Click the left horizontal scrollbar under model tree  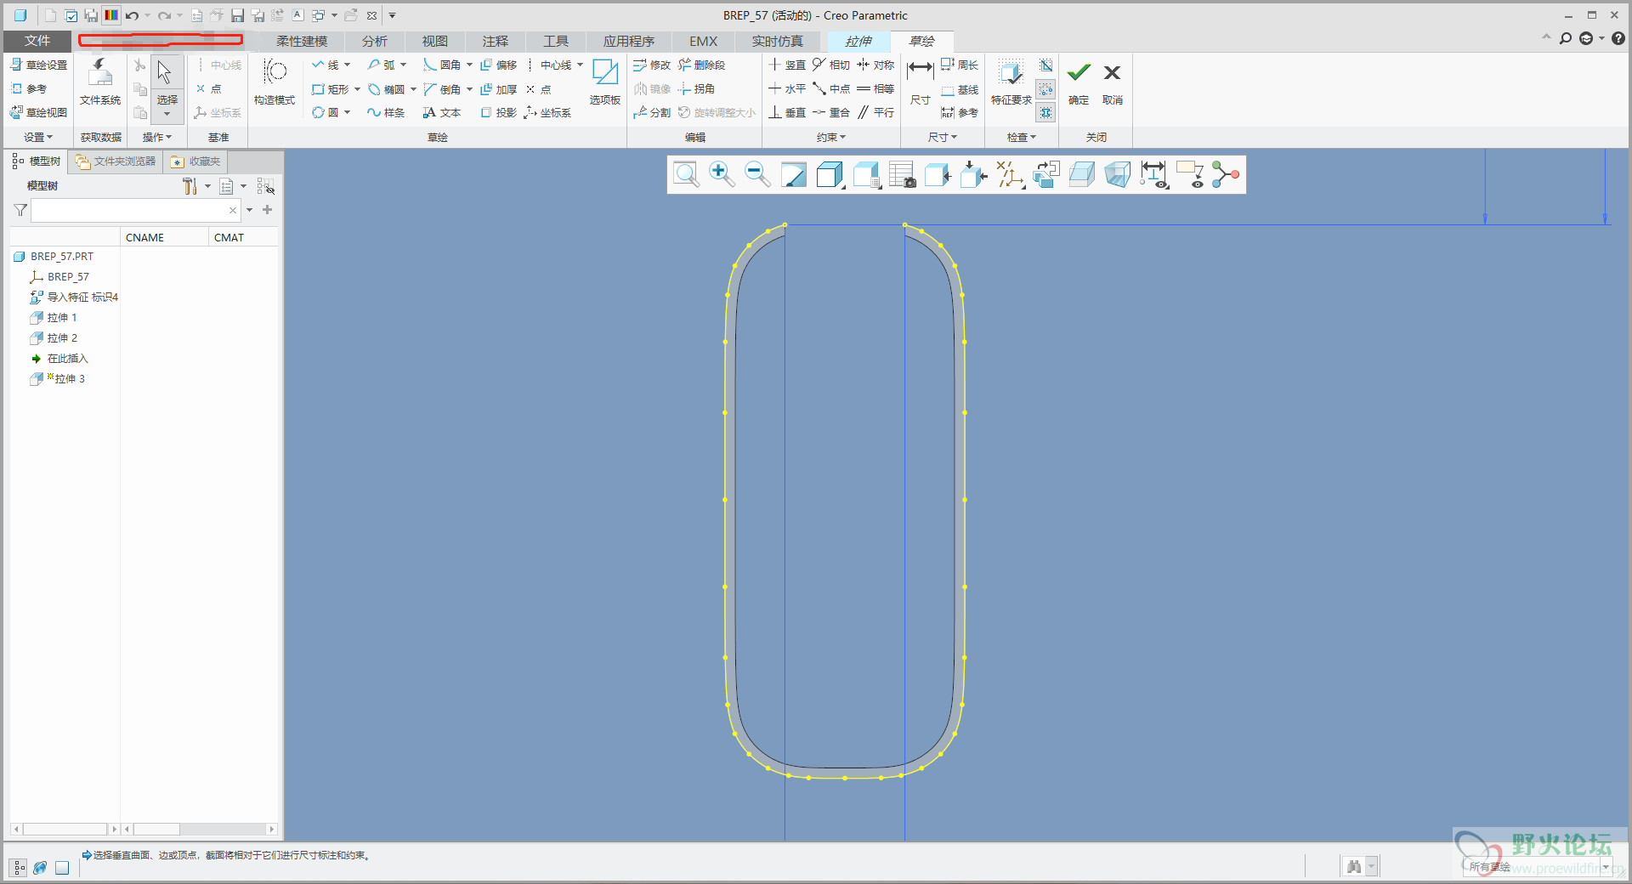pos(65,829)
